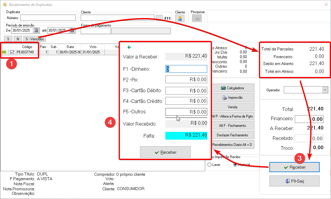Click the 'Desfazer Fechamento' button
Image resolution: width=331 pixels, height=199 pixels.
click(232, 135)
